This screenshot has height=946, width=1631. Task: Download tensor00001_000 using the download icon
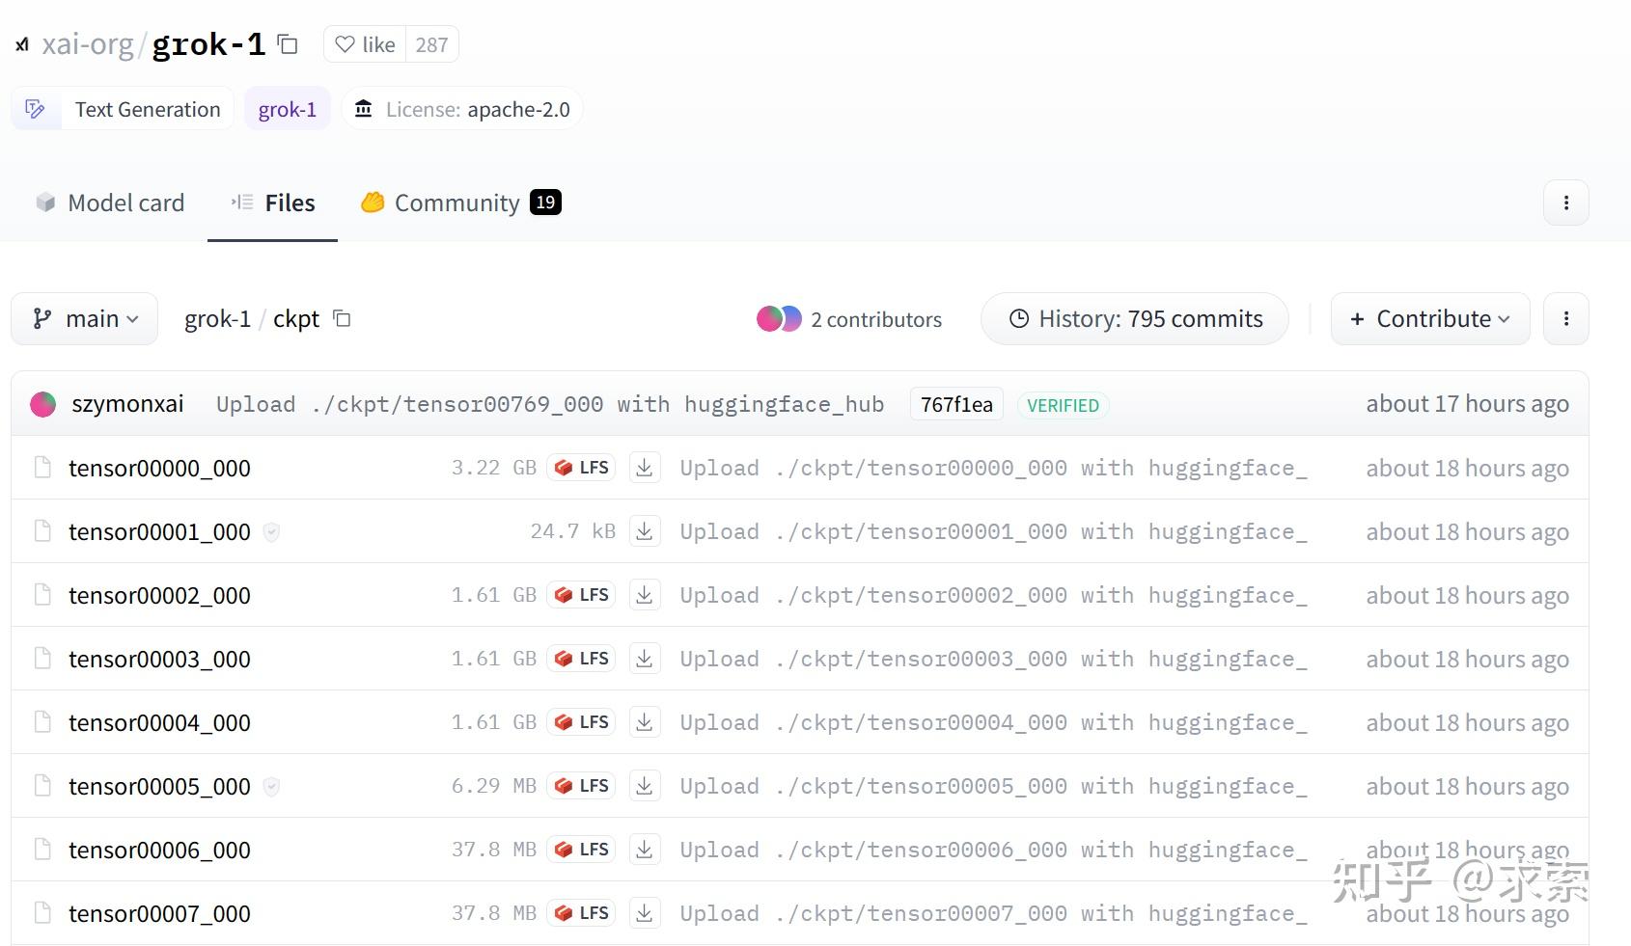(x=645, y=531)
